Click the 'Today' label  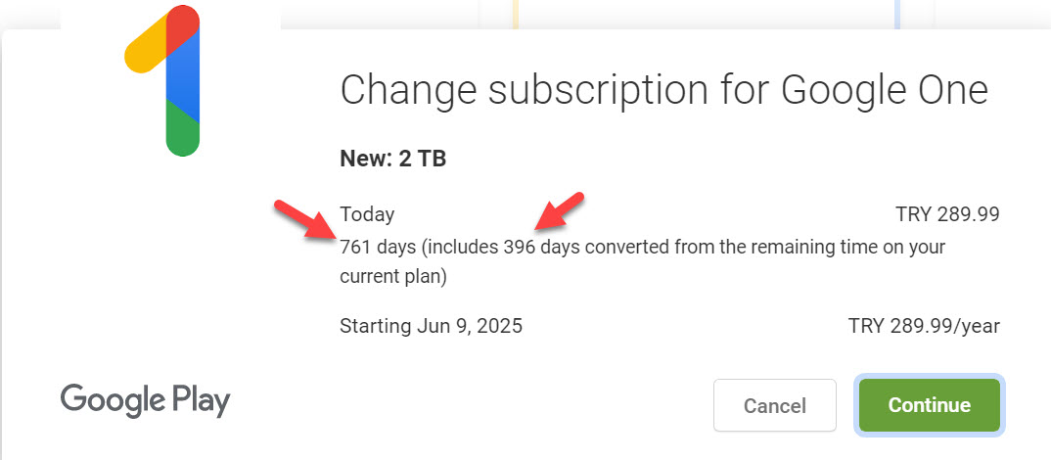[x=367, y=214]
